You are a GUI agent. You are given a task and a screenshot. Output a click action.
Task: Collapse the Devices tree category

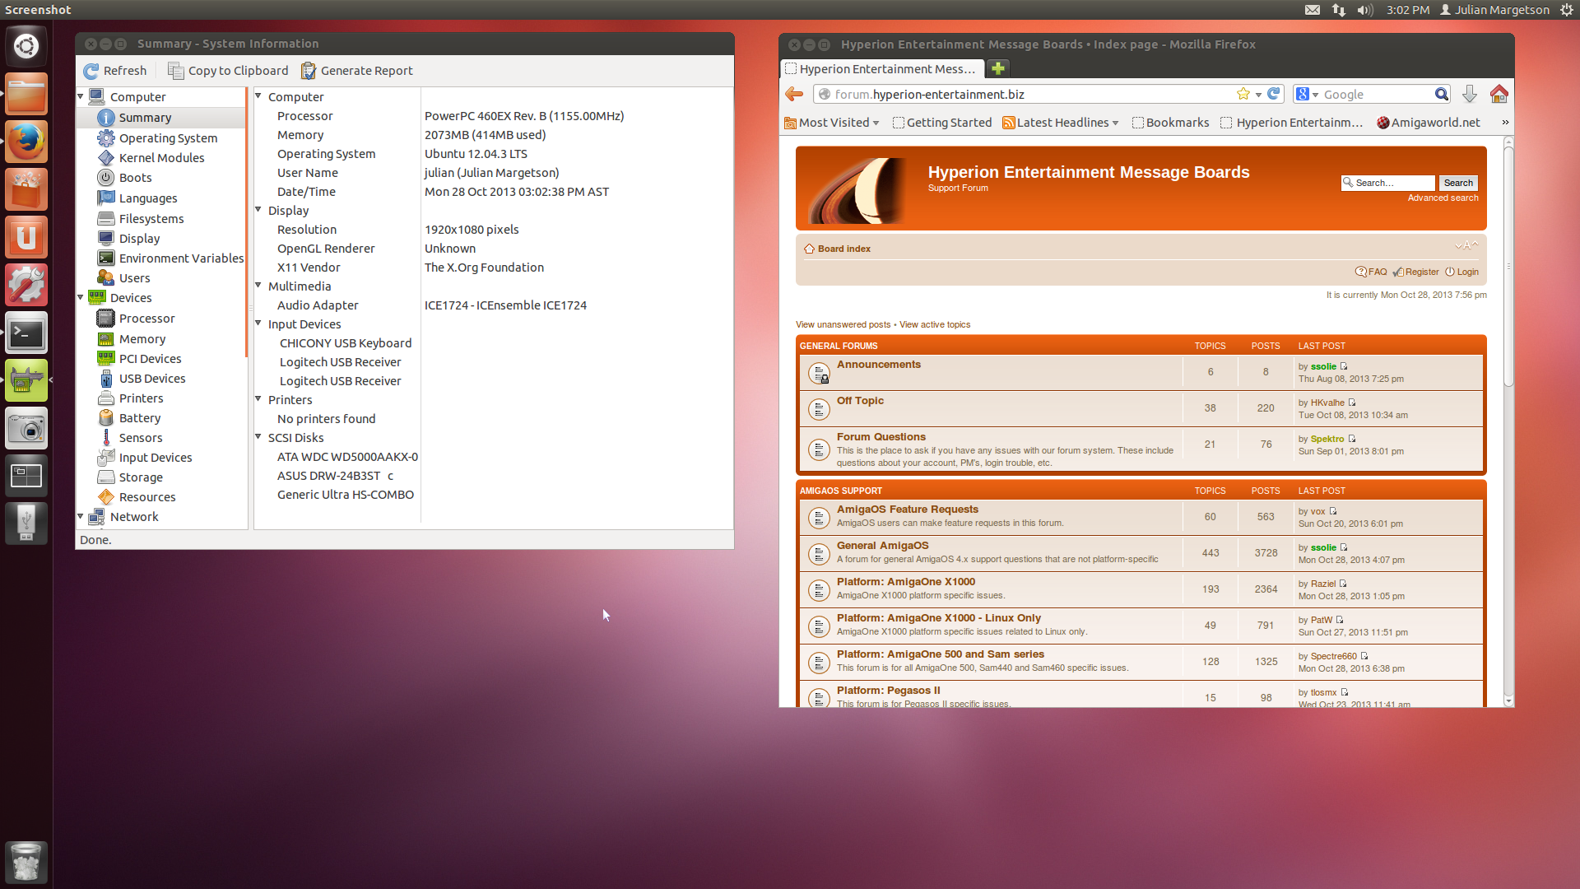pyautogui.click(x=81, y=298)
